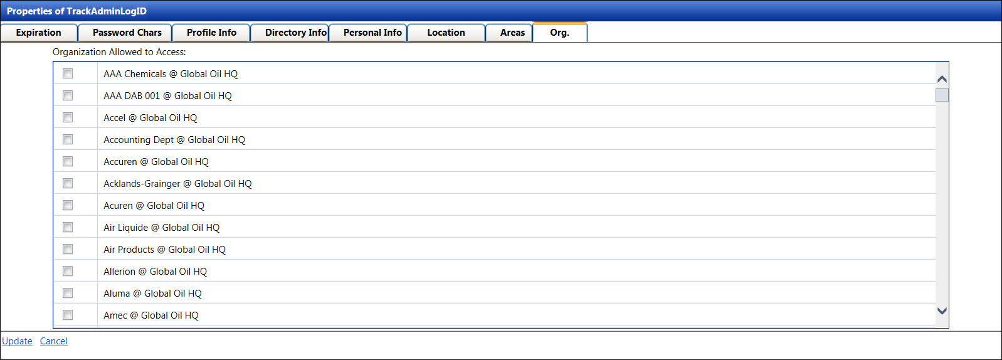Enable the Air Liquide checkbox
1002x360 pixels.
pyautogui.click(x=68, y=227)
